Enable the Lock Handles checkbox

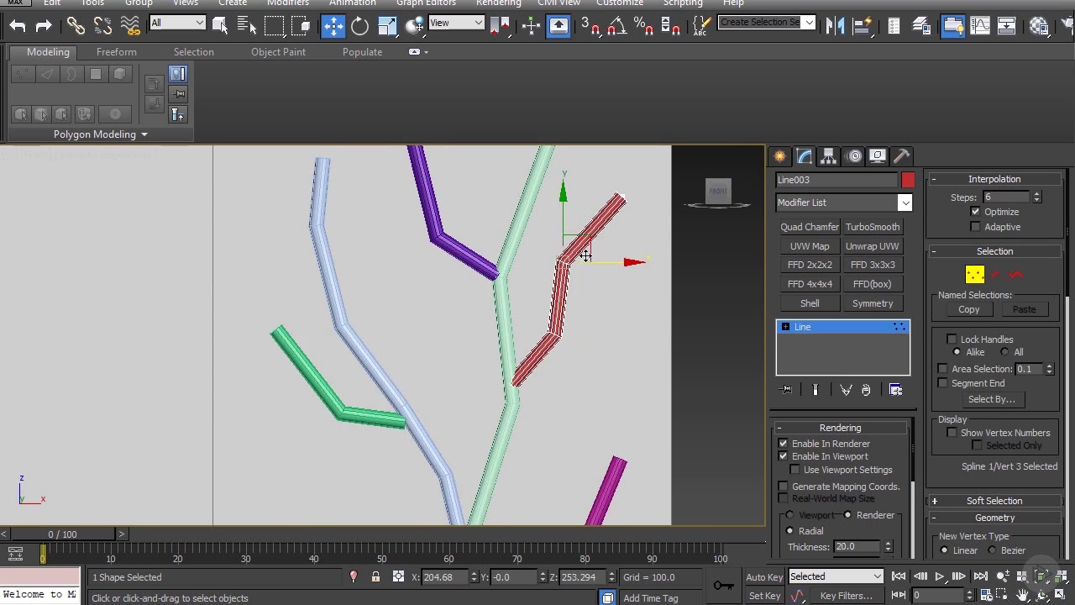[952, 339]
